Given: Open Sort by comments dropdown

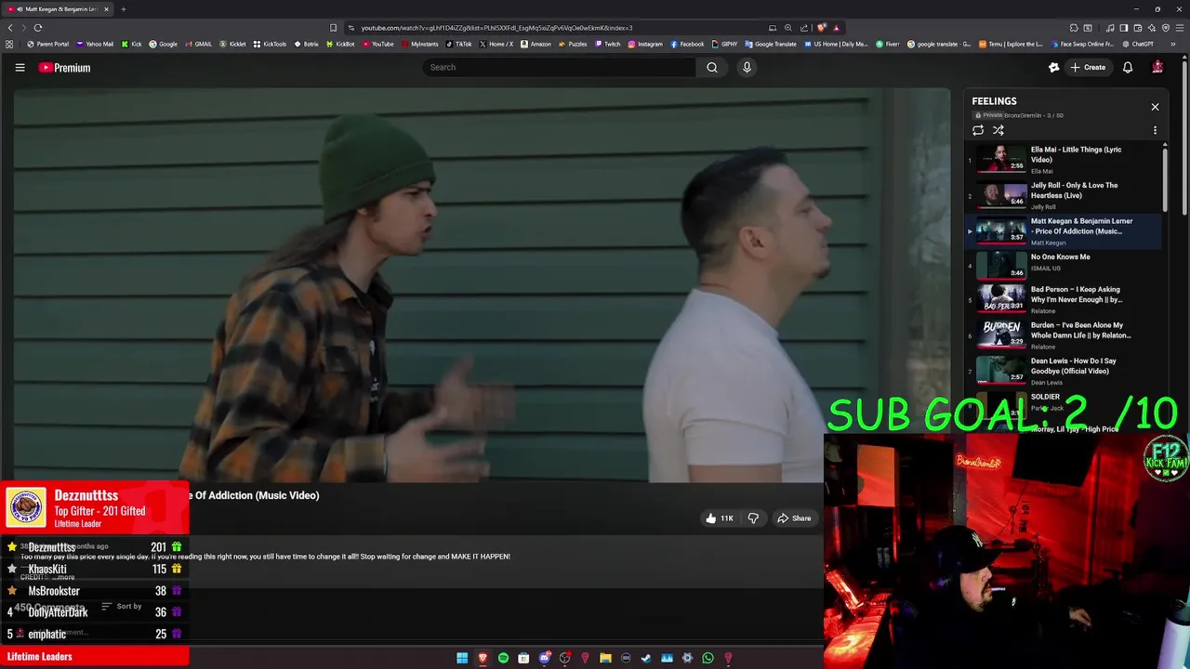Looking at the screenshot, I should point(121,607).
